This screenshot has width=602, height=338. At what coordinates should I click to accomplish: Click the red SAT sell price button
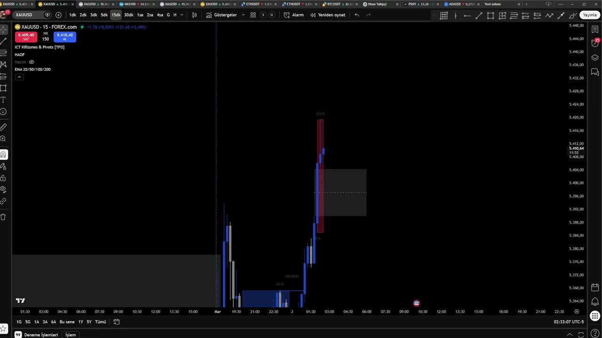26,37
